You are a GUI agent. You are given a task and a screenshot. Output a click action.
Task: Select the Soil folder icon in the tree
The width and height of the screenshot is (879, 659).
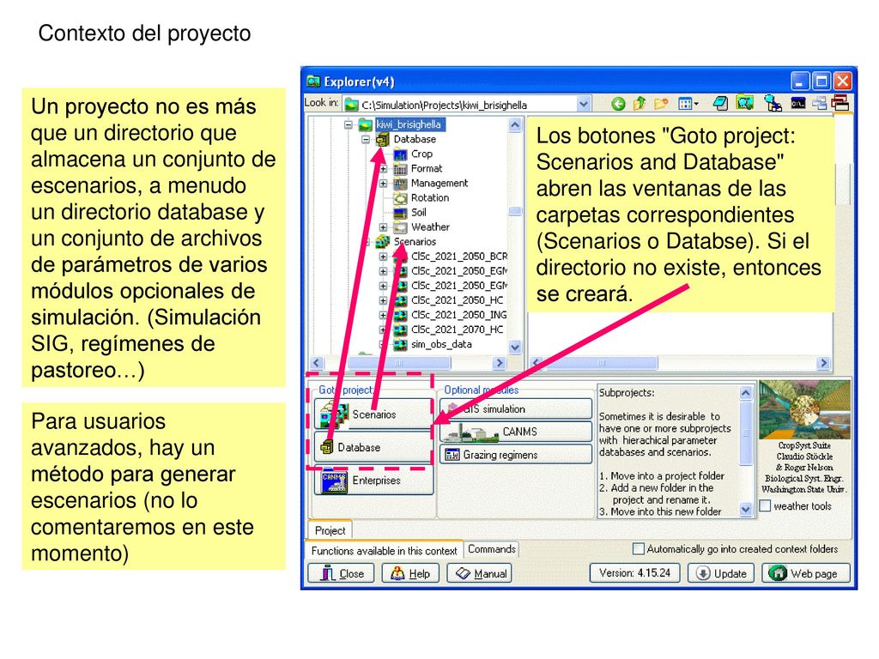tap(400, 213)
